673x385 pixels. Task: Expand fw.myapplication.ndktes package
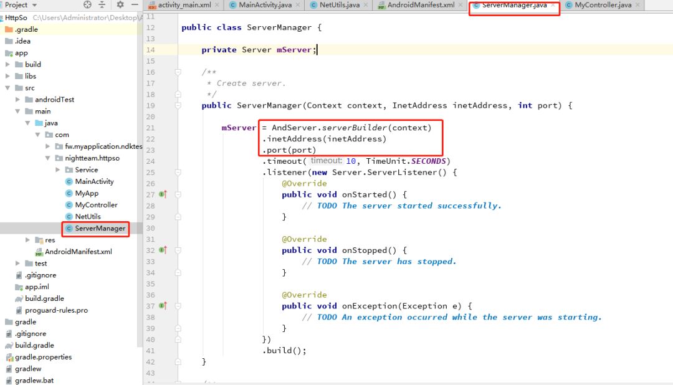click(x=47, y=146)
